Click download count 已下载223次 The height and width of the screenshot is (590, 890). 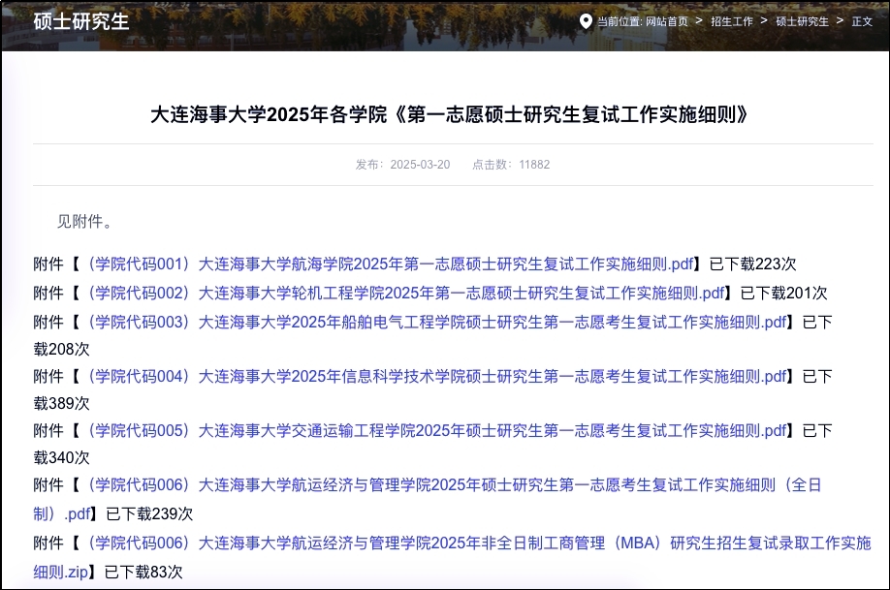pos(752,264)
